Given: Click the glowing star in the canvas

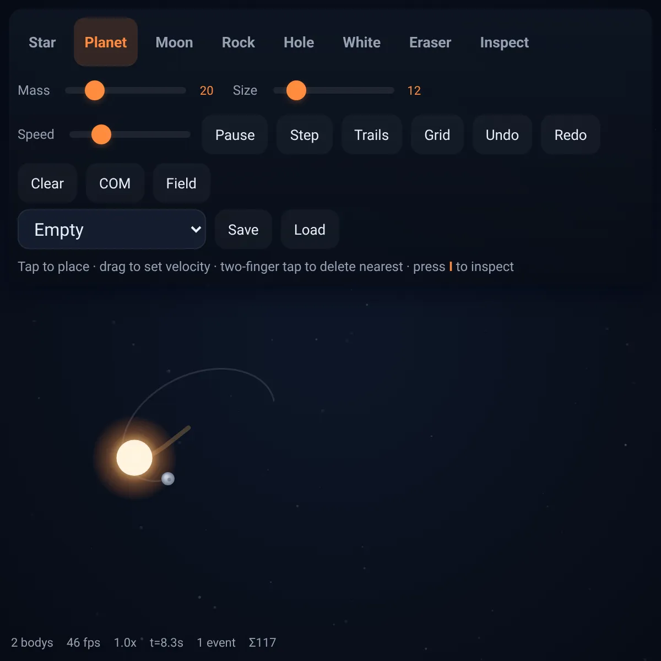Looking at the screenshot, I should click(134, 458).
